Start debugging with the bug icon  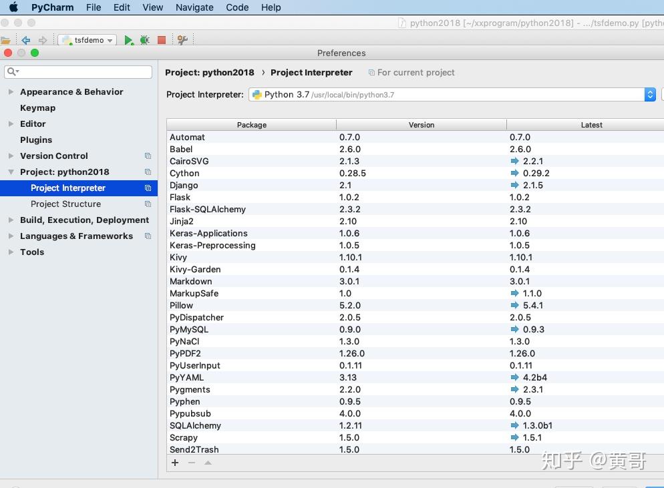[144, 40]
